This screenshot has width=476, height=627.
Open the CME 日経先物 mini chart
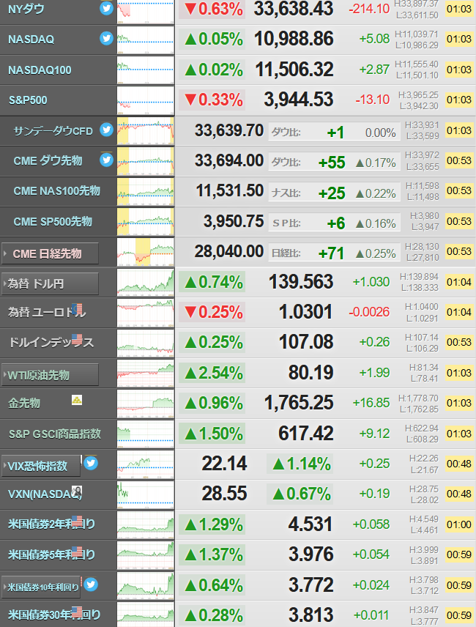click(x=146, y=252)
